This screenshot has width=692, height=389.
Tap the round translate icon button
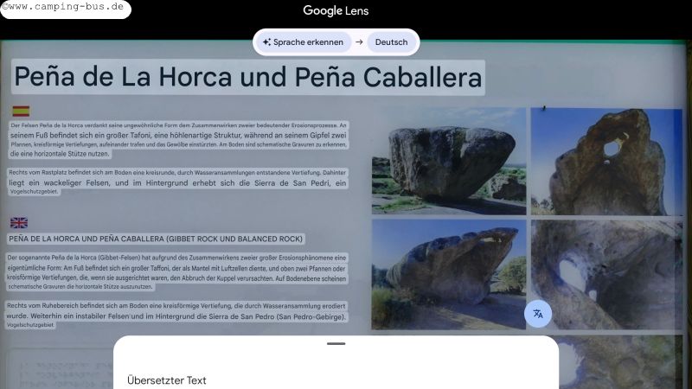point(538,313)
